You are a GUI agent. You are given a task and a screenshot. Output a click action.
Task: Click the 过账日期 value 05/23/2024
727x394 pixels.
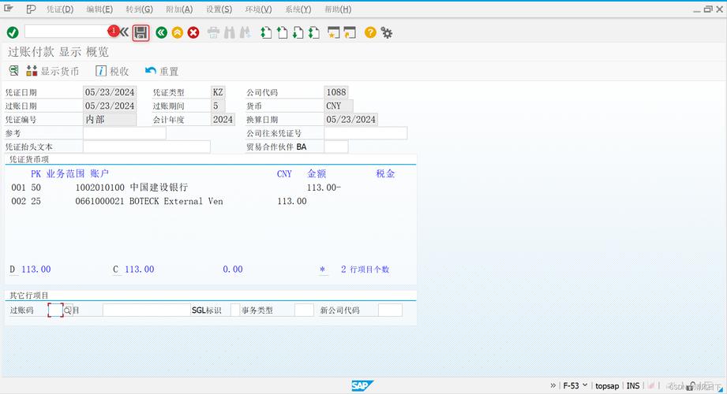tap(110, 106)
